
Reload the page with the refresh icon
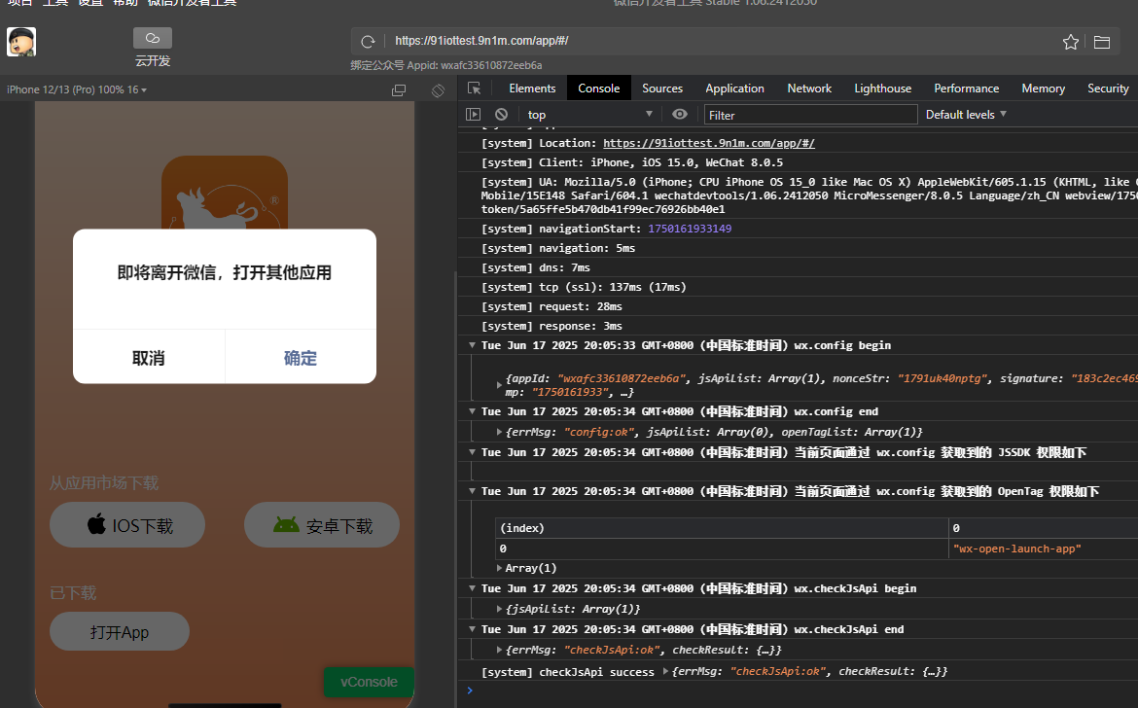[x=368, y=42]
